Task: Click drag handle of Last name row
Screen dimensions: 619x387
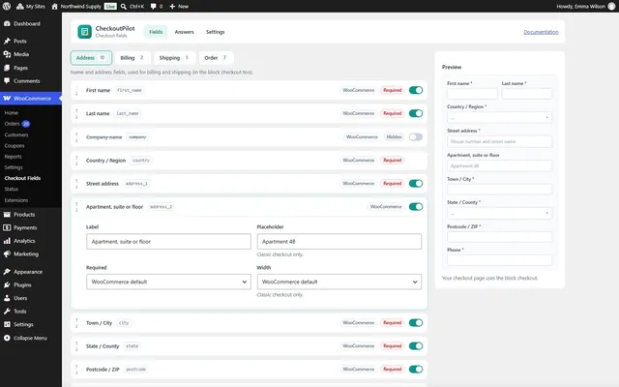Action: click(76, 113)
